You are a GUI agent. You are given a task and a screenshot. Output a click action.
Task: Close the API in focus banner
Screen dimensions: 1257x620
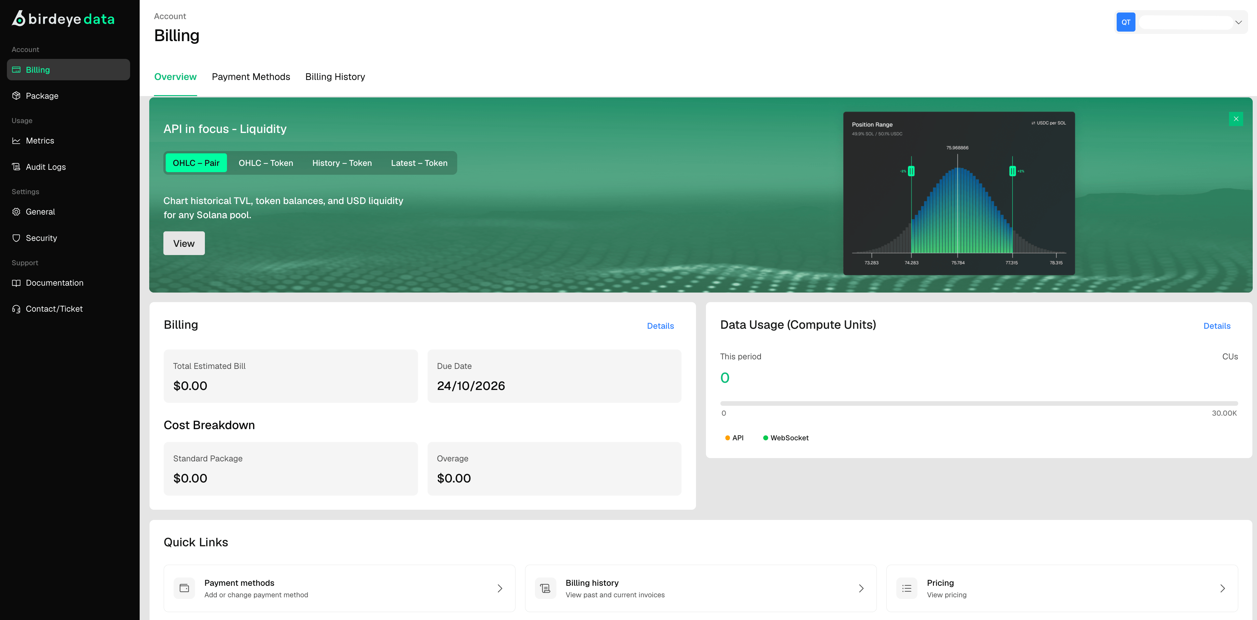coord(1236,119)
